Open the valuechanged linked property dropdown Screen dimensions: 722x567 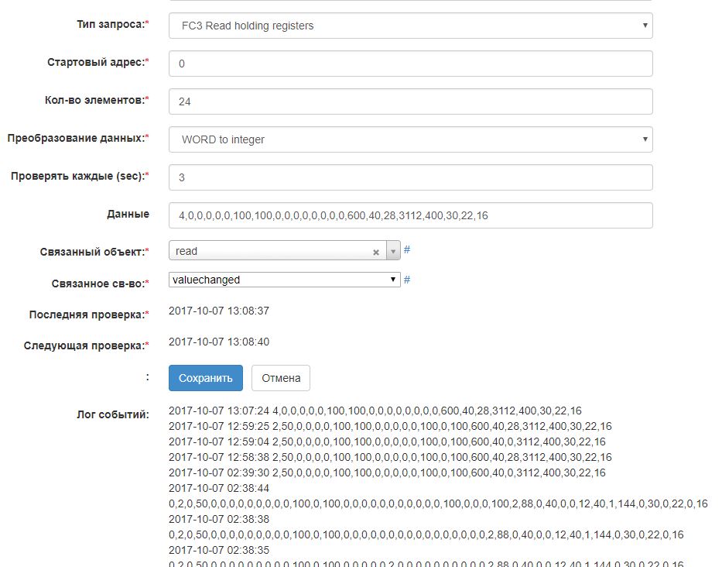tap(285, 280)
